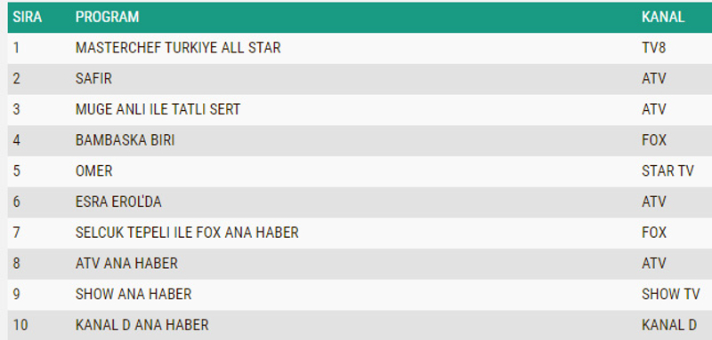Click ATV channel beside SAFIR

(654, 78)
